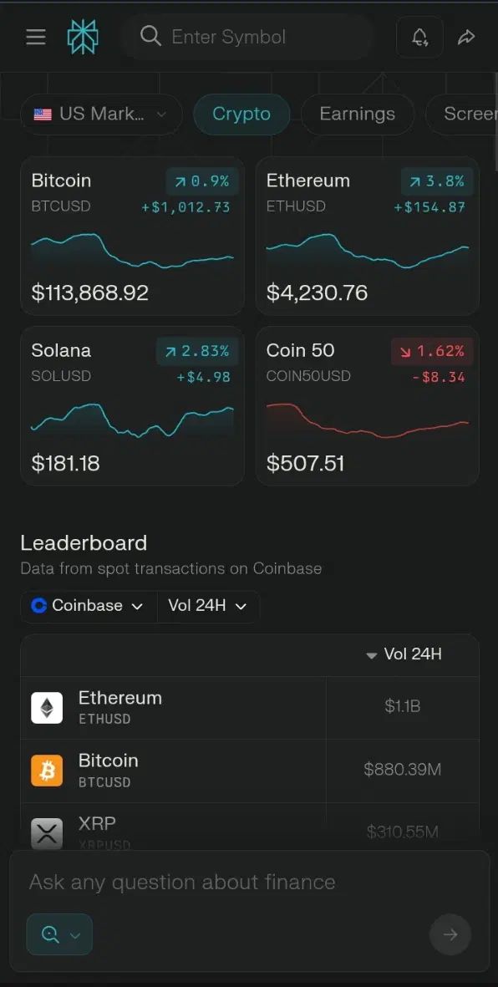
Task: Click the Perplexity Finance logo
Action: pyautogui.click(x=83, y=37)
